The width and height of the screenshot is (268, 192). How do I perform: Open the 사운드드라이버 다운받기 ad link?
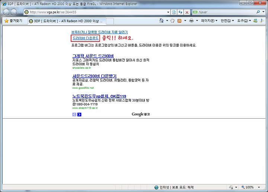(x=94, y=76)
